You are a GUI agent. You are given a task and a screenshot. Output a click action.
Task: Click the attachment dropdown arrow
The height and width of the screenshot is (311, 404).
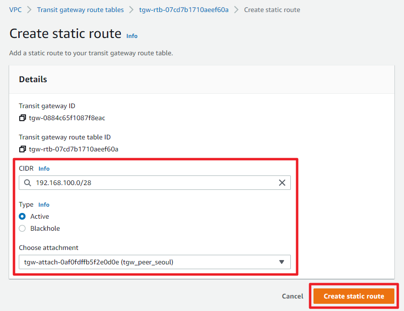282,262
